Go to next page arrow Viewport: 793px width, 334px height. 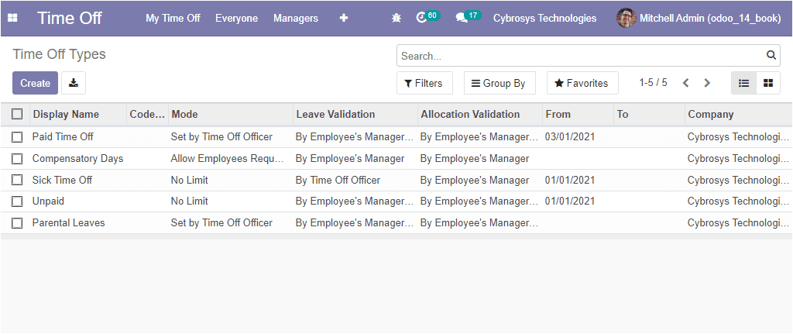(x=707, y=83)
